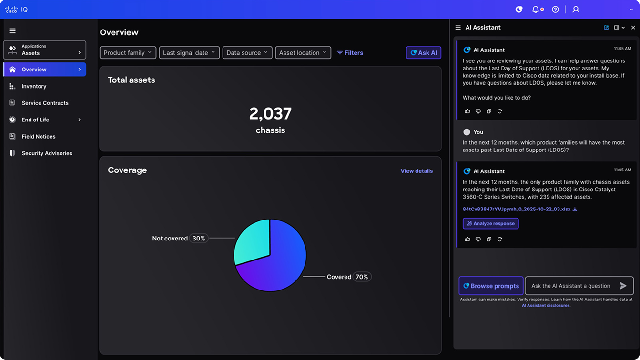This screenshot has width=640, height=360.
Task: Open the AI Assistant panel hamburger menu
Action: click(458, 28)
